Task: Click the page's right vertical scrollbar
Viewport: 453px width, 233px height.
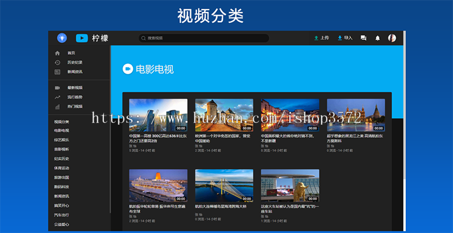Action: pyautogui.click(x=404, y=105)
